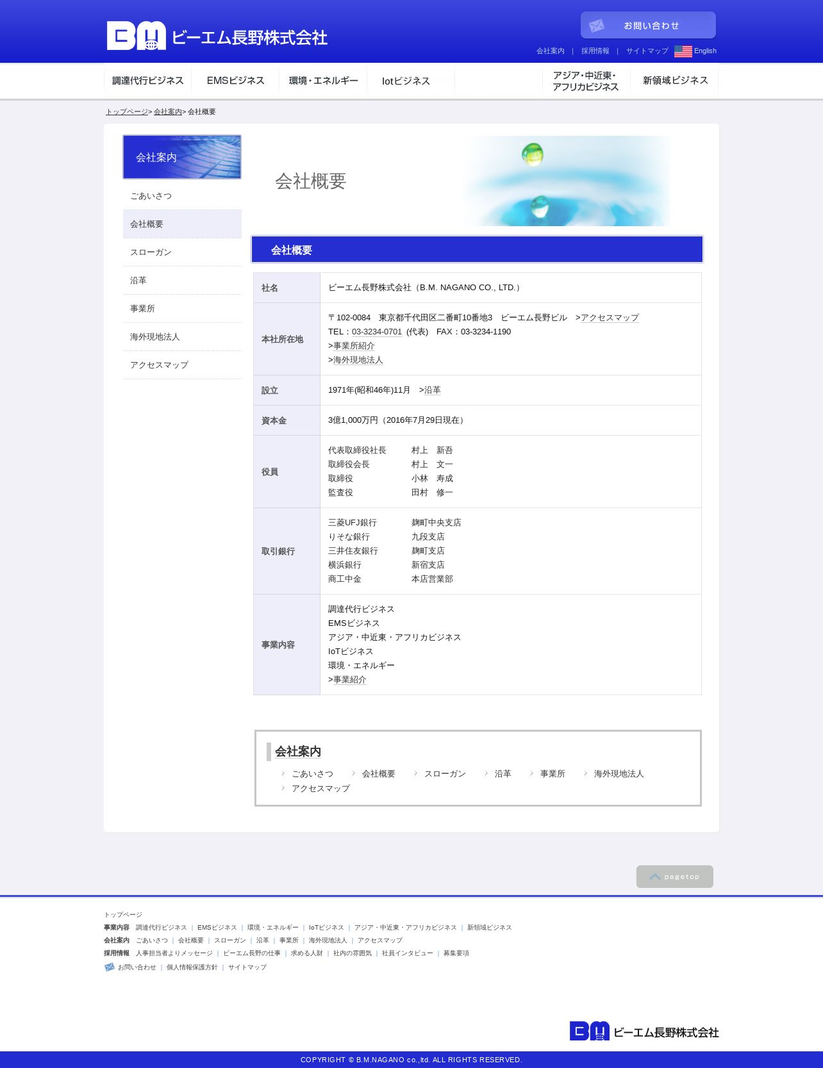Click the pagetop button
This screenshot has height=1068, width=823.
click(674, 876)
